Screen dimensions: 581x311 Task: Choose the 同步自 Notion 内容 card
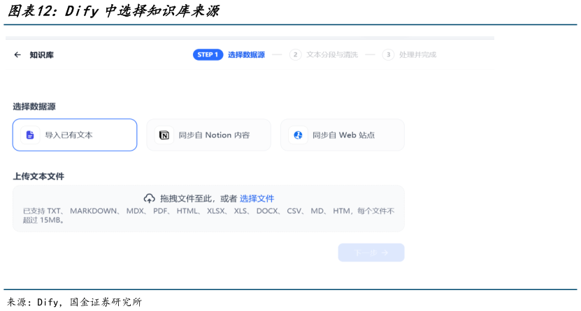(x=208, y=135)
